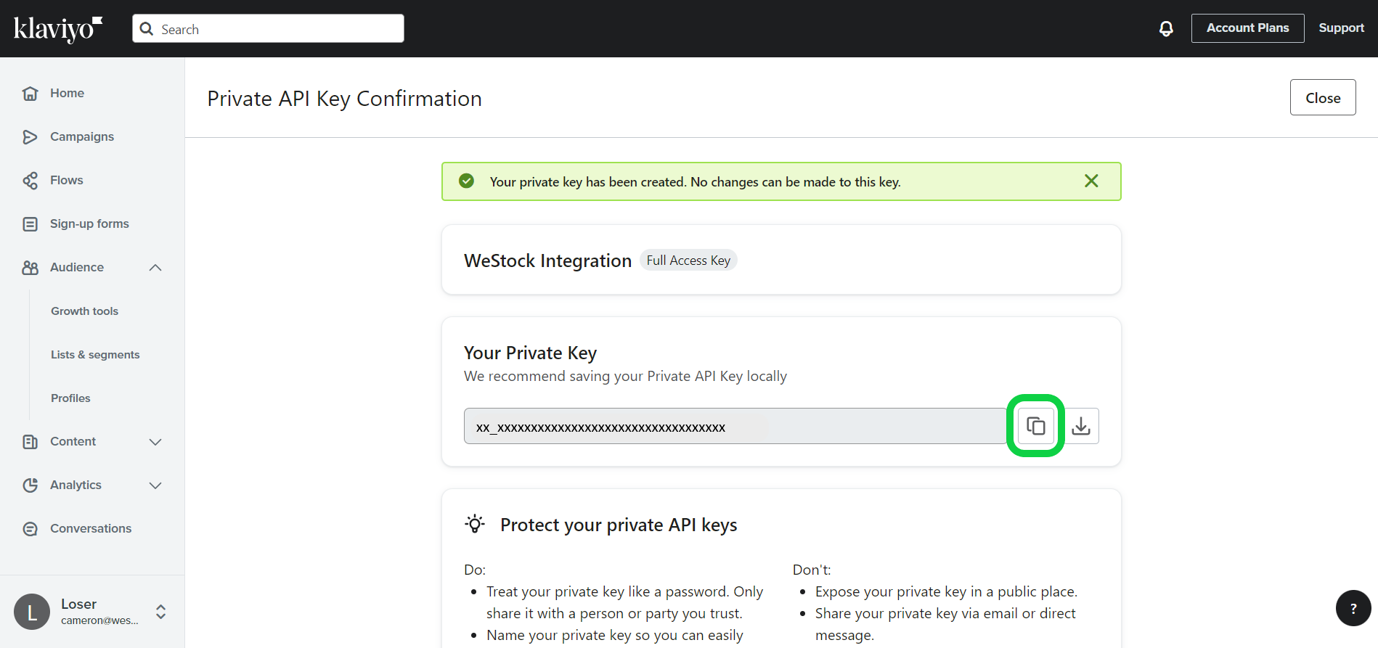Expand the Content menu chevron
The image size is (1378, 648).
[x=155, y=441]
